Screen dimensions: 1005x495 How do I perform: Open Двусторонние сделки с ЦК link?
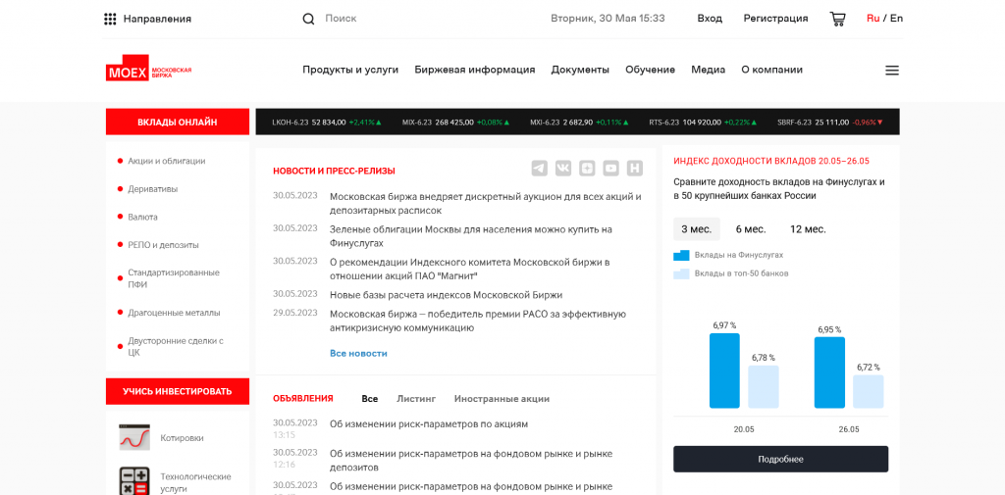(x=175, y=346)
